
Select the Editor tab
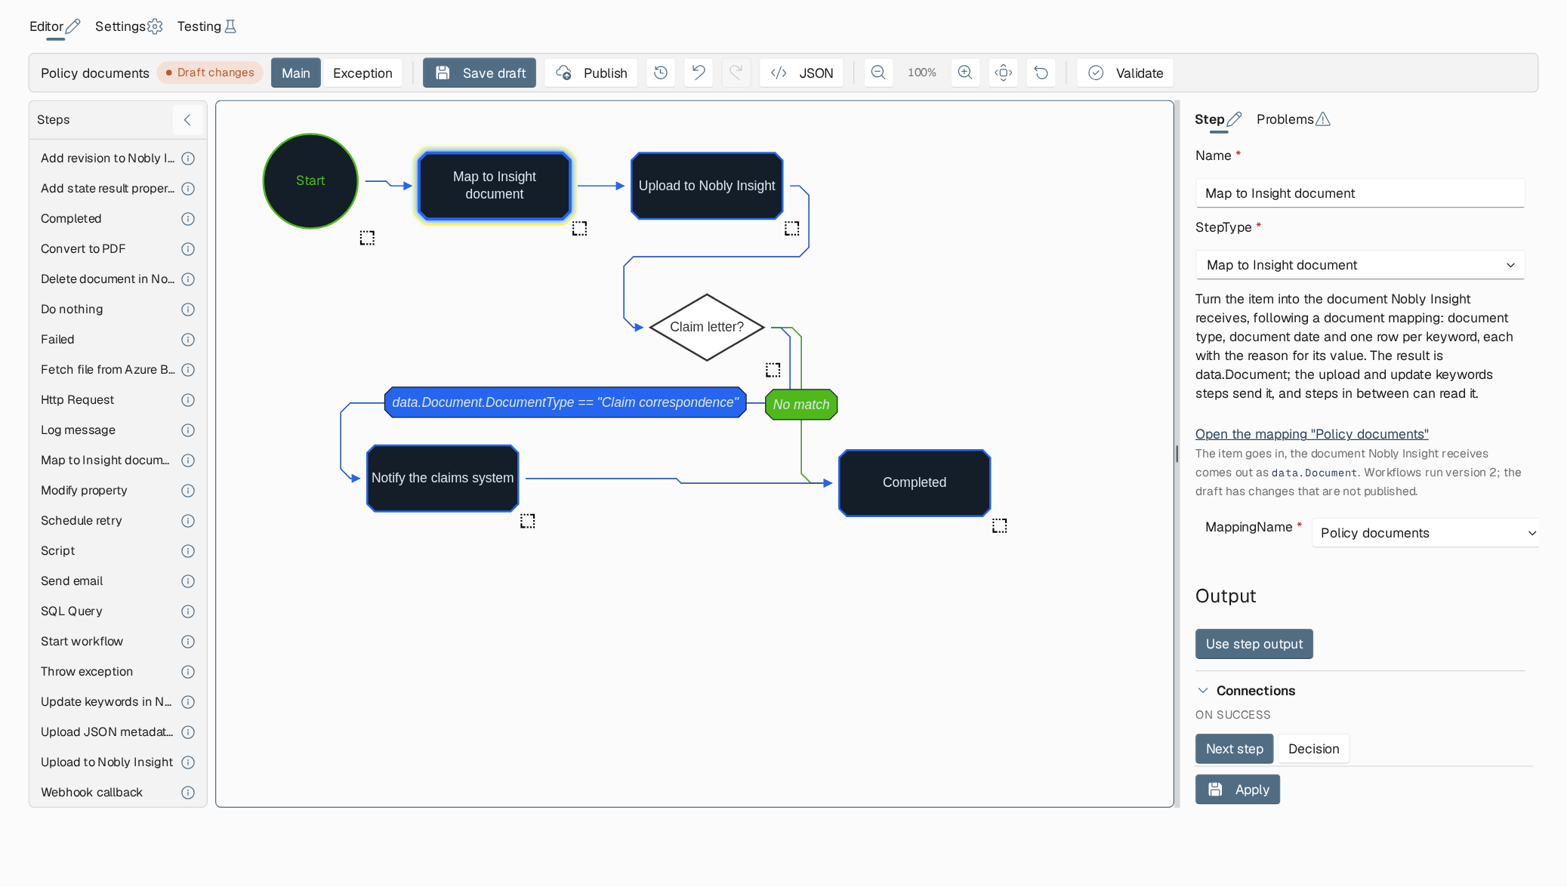tap(54, 26)
